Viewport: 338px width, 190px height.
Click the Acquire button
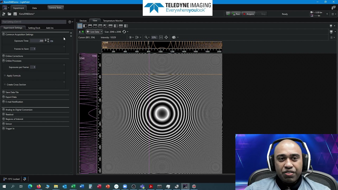tap(248, 14)
